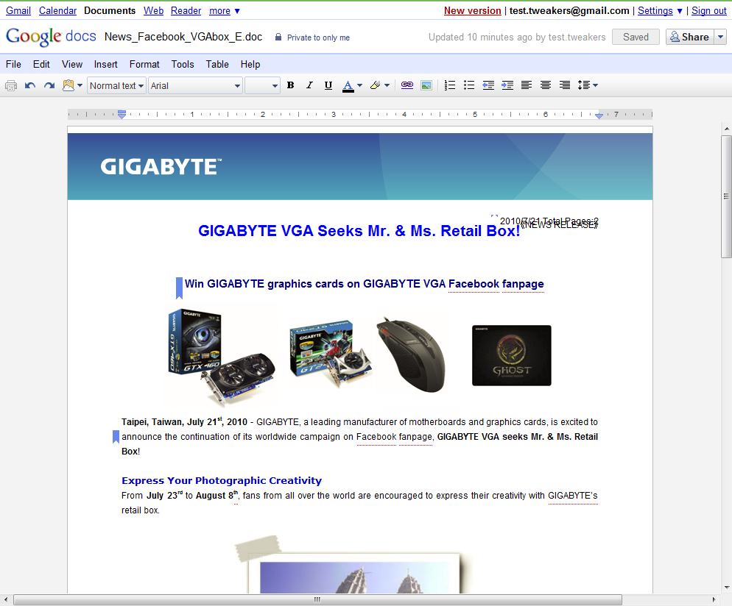Open the font size dropdown
732x606 pixels.
pyautogui.click(x=262, y=86)
